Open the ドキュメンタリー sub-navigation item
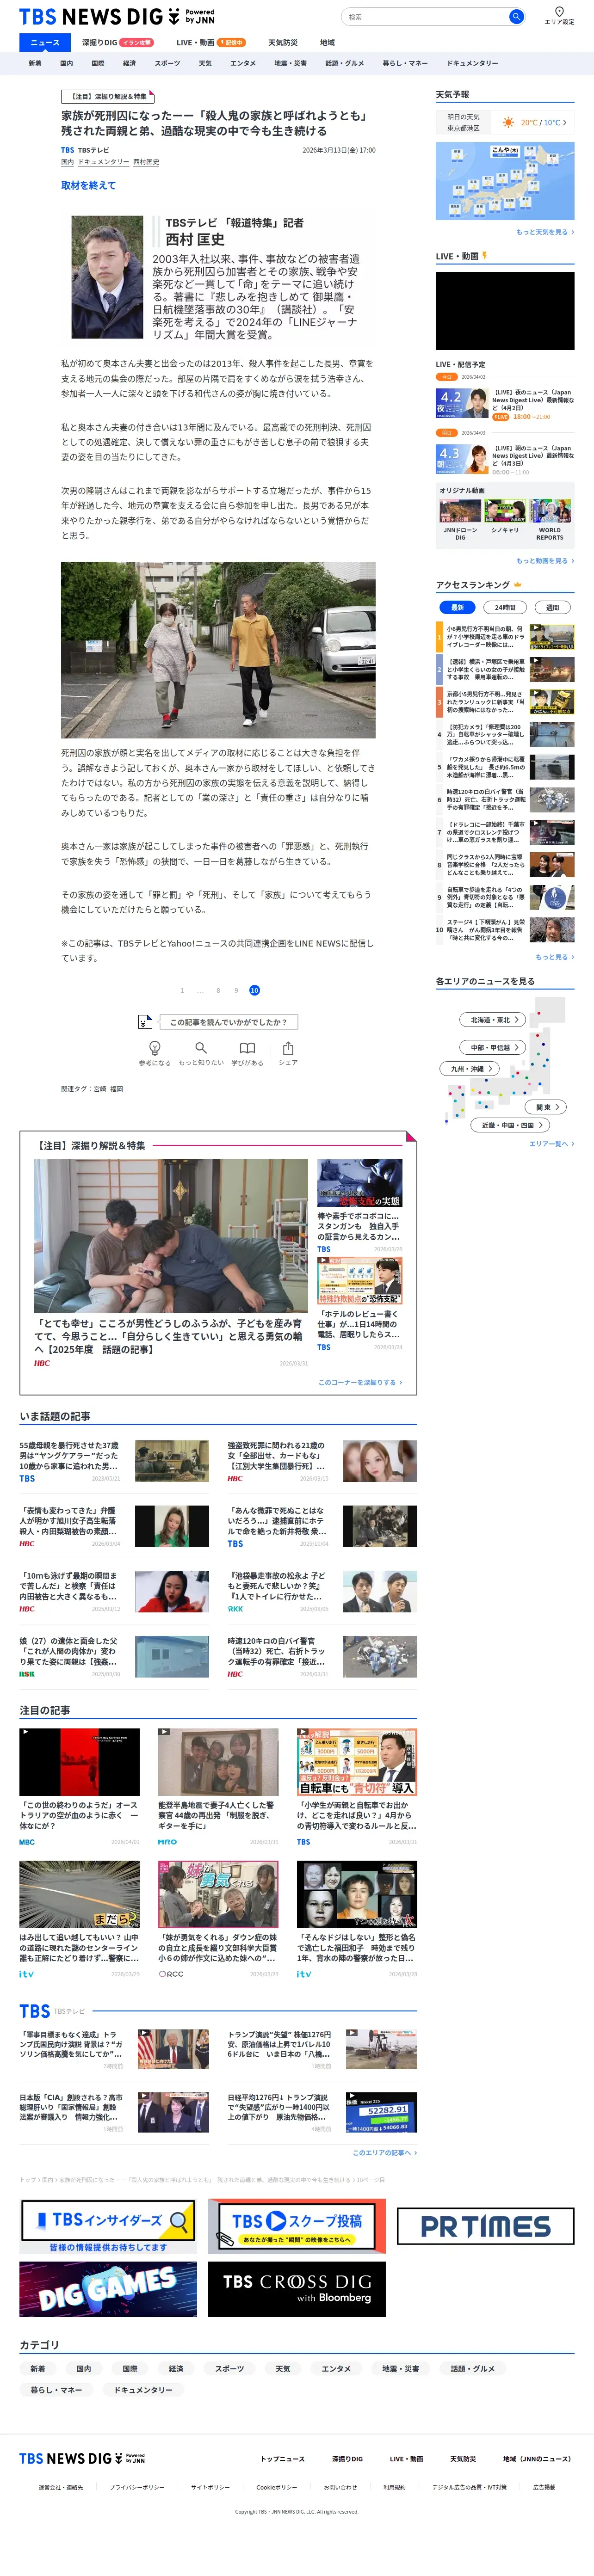The height and width of the screenshot is (2576, 594). pos(472,63)
